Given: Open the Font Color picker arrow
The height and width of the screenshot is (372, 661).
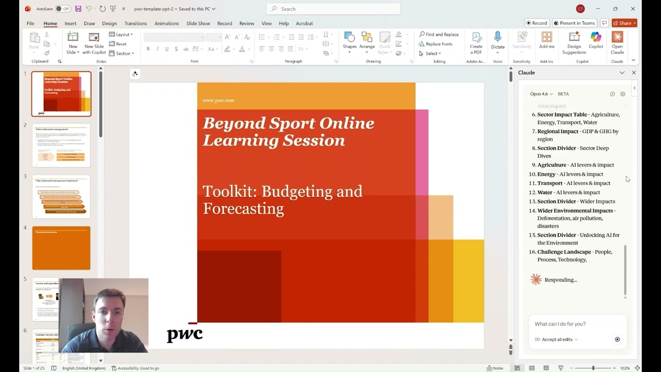Looking at the screenshot, I should pyautogui.click(x=248, y=49).
